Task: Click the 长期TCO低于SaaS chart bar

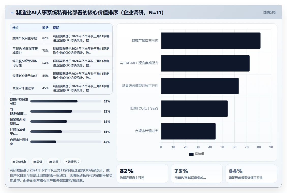Action: coord(194,109)
